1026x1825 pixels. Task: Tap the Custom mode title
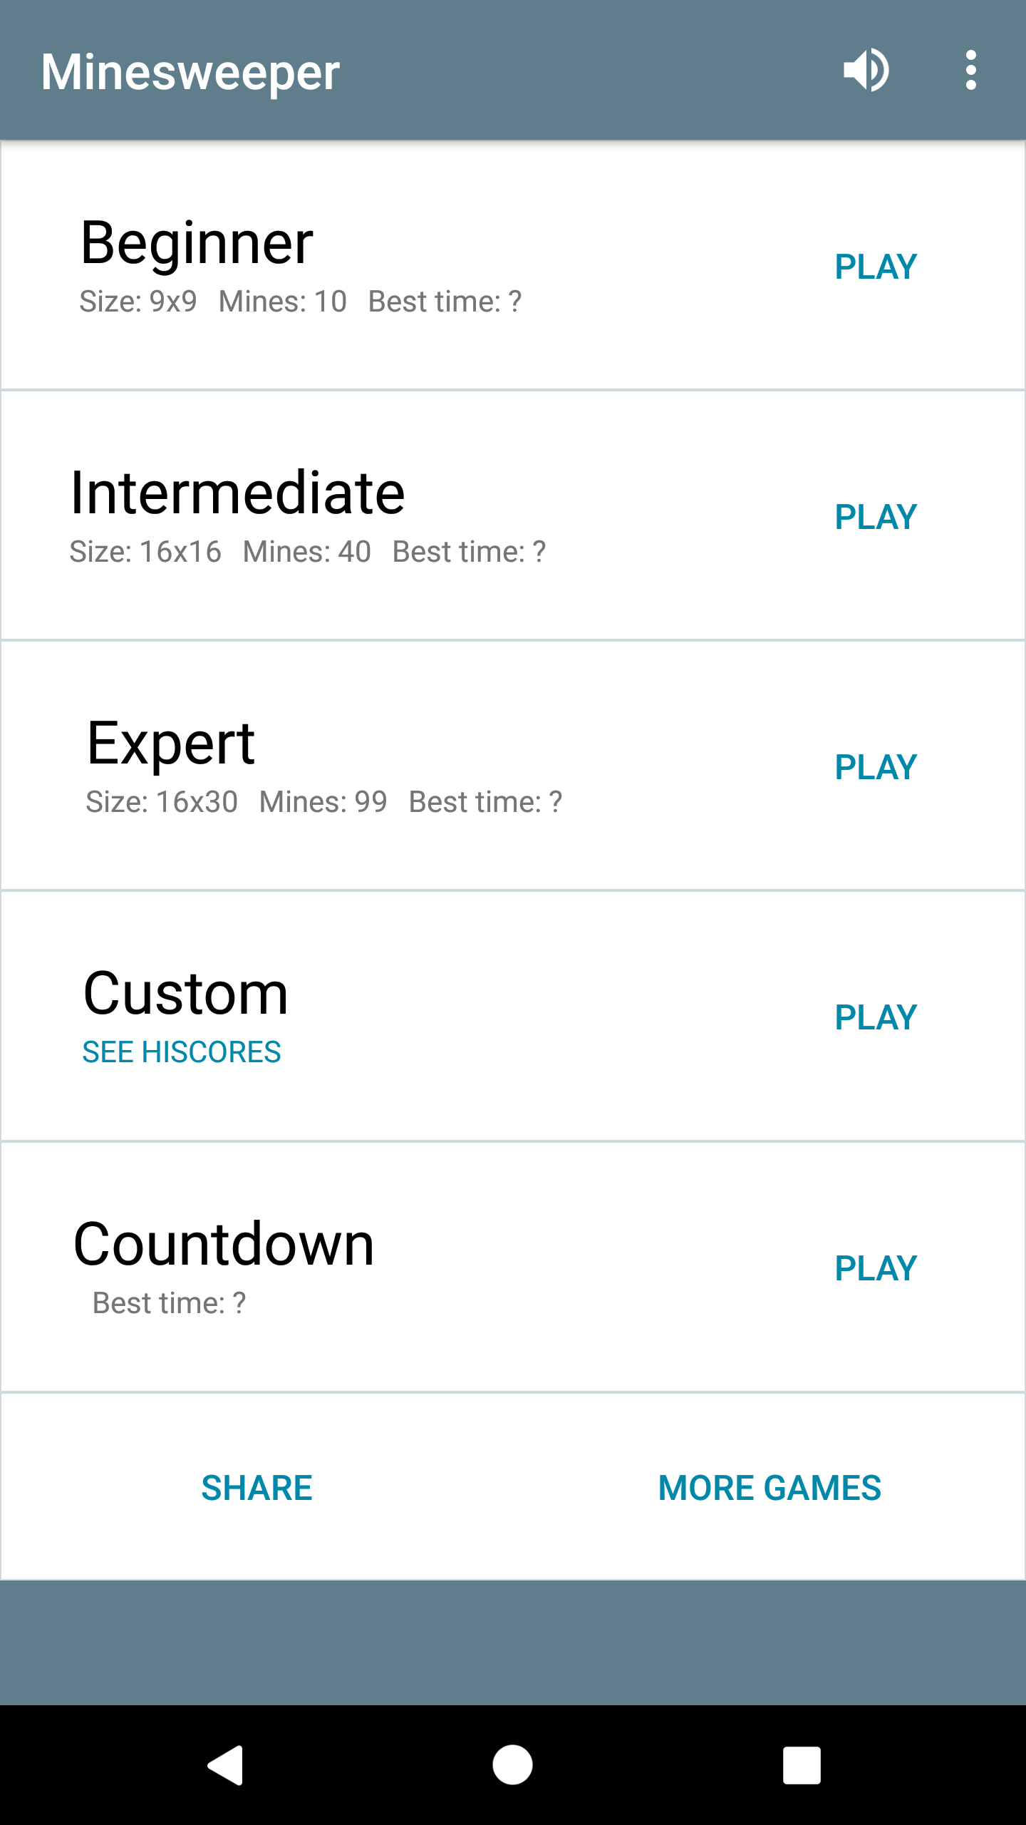point(185,994)
